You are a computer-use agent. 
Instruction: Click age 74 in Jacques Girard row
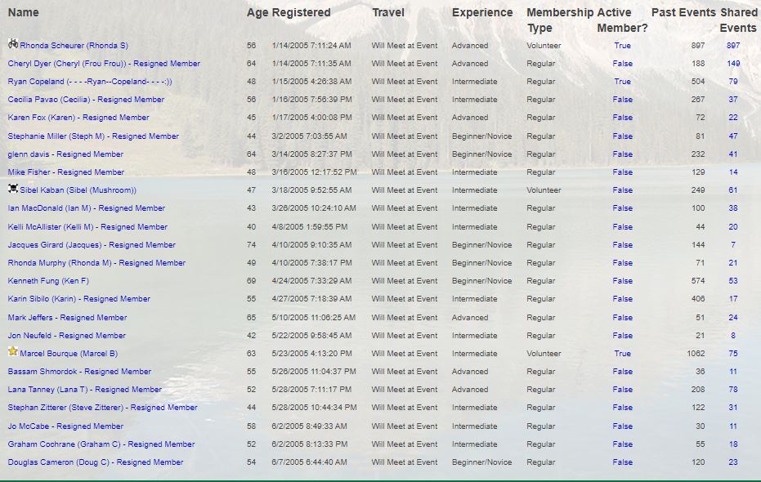click(x=251, y=245)
